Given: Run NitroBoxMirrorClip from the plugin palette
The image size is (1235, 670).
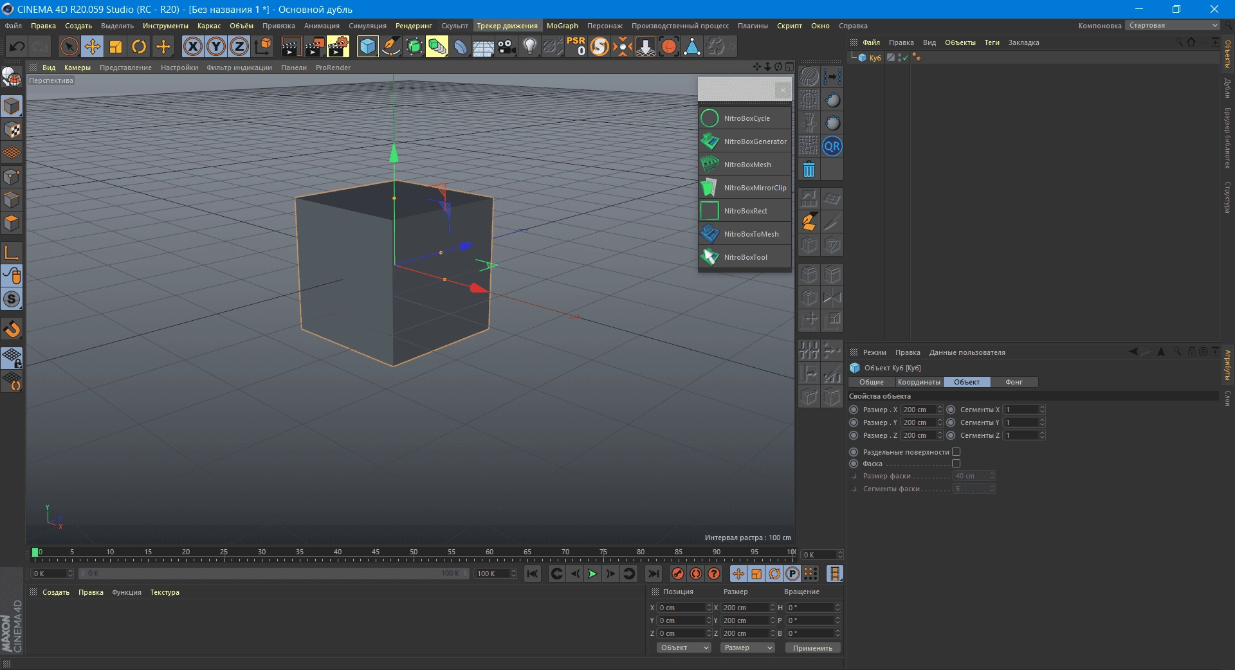Looking at the screenshot, I should (745, 188).
